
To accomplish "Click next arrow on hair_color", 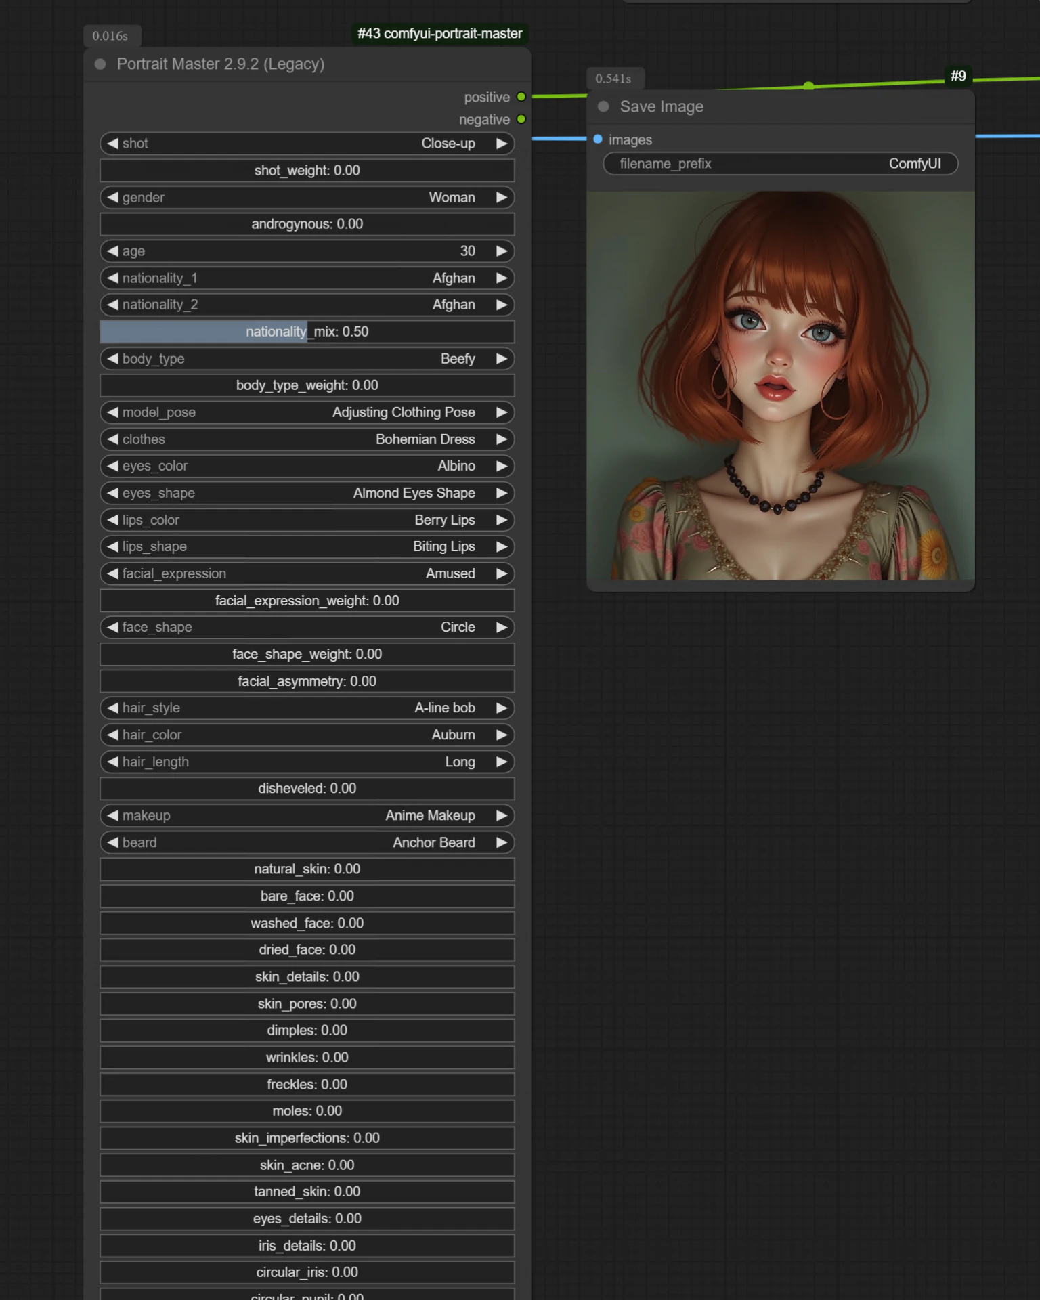I will (502, 735).
